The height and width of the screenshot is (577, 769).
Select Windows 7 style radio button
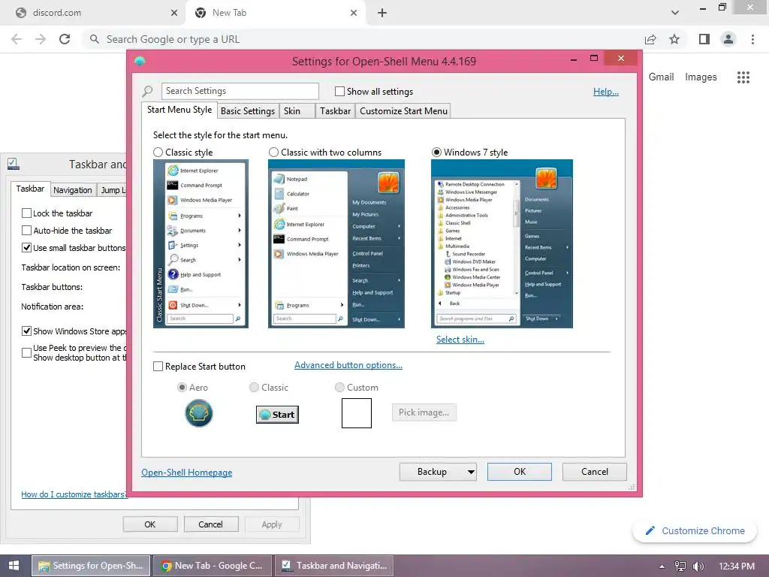pos(436,152)
